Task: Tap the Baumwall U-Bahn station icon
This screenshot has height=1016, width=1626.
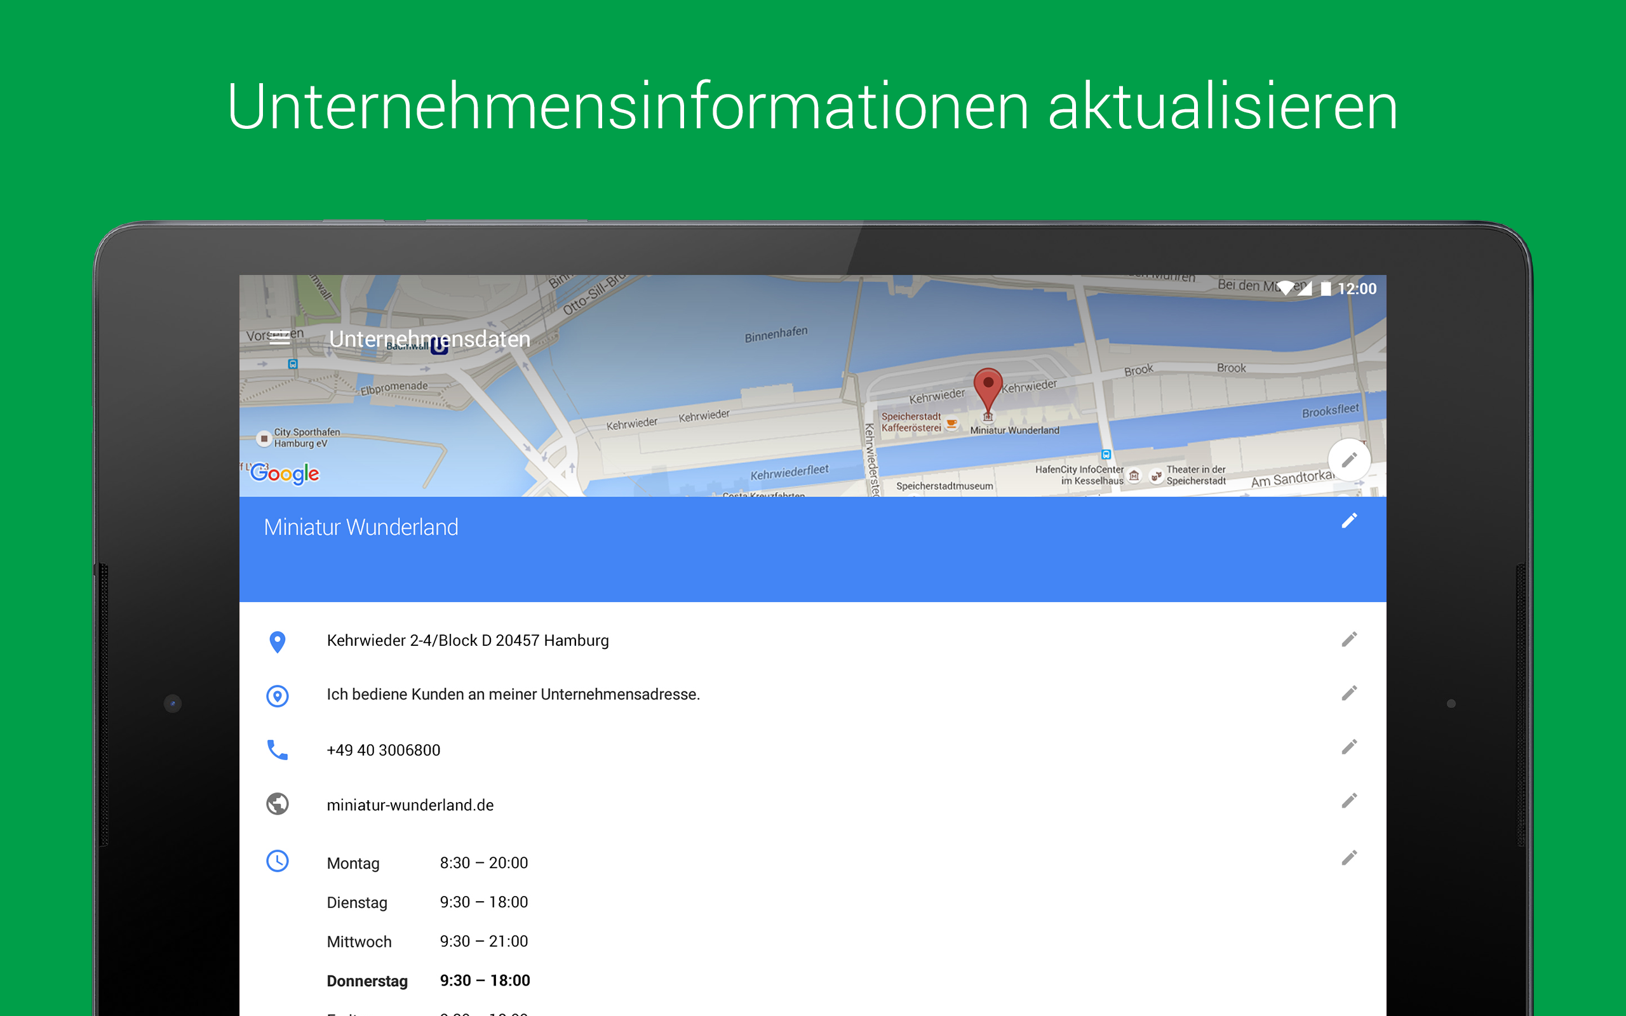Action: coord(439,346)
